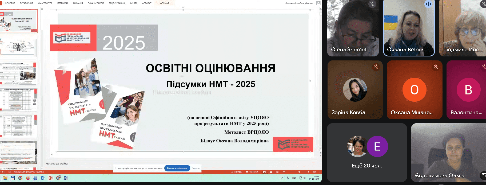
Task: Open Chrome from the taskbar
Action: (20, 178)
